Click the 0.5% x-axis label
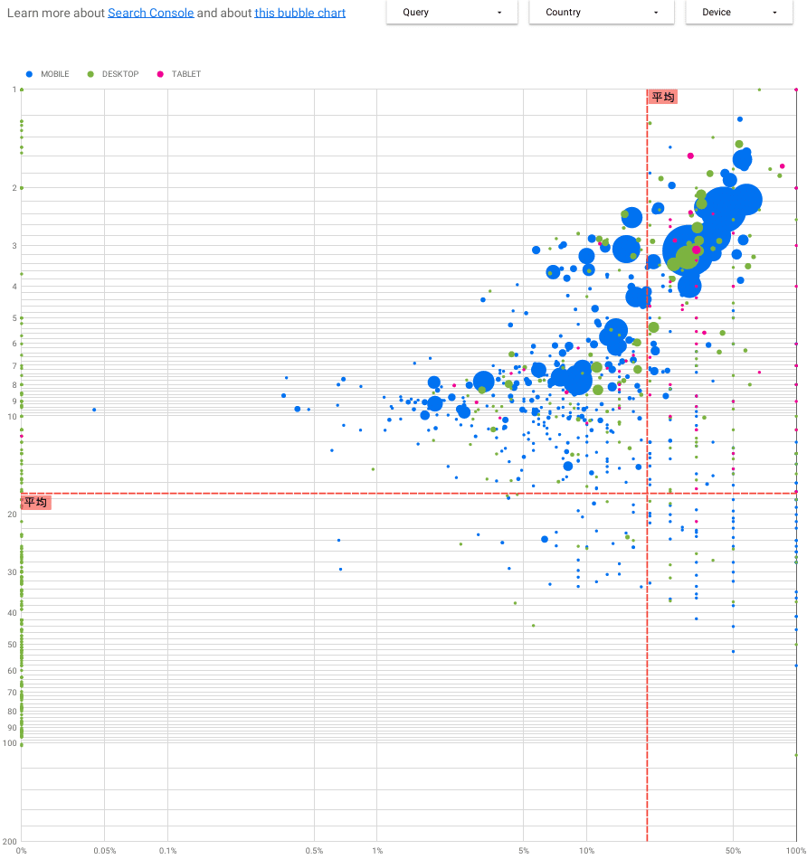The width and height of the screenshot is (807, 859). (x=314, y=851)
